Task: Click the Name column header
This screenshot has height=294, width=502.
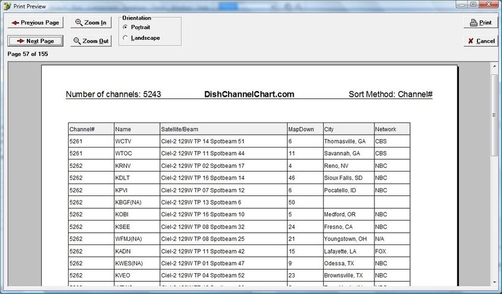Action: coord(137,129)
